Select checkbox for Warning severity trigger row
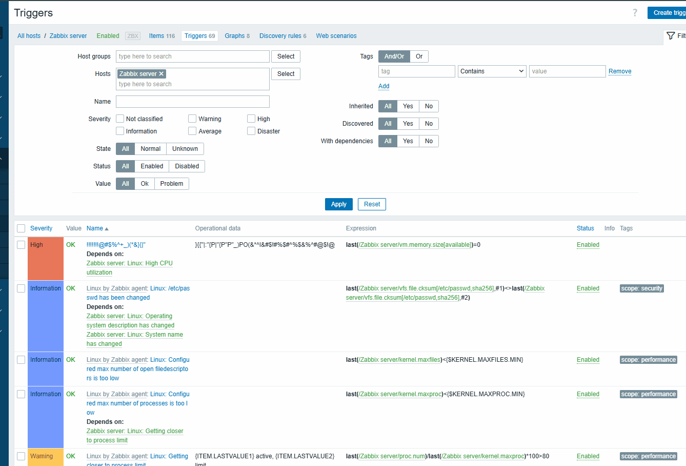 [x=21, y=456]
